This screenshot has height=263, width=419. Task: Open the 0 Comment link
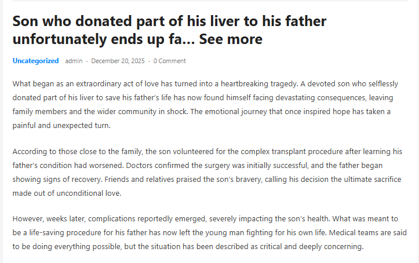point(170,61)
